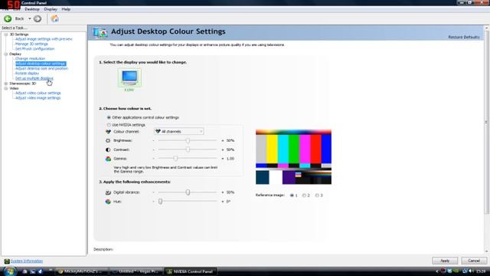The width and height of the screenshot is (490, 276).
Task: Switch to Vegas Pro taskbar button
Action: 136,271
